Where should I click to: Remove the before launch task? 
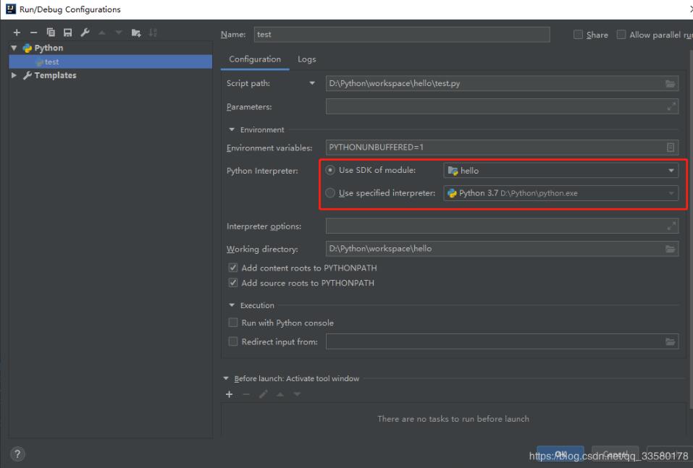(x=246, y=394)
